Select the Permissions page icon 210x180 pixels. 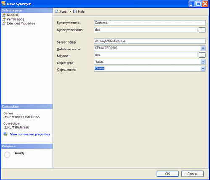pos(4,19)
